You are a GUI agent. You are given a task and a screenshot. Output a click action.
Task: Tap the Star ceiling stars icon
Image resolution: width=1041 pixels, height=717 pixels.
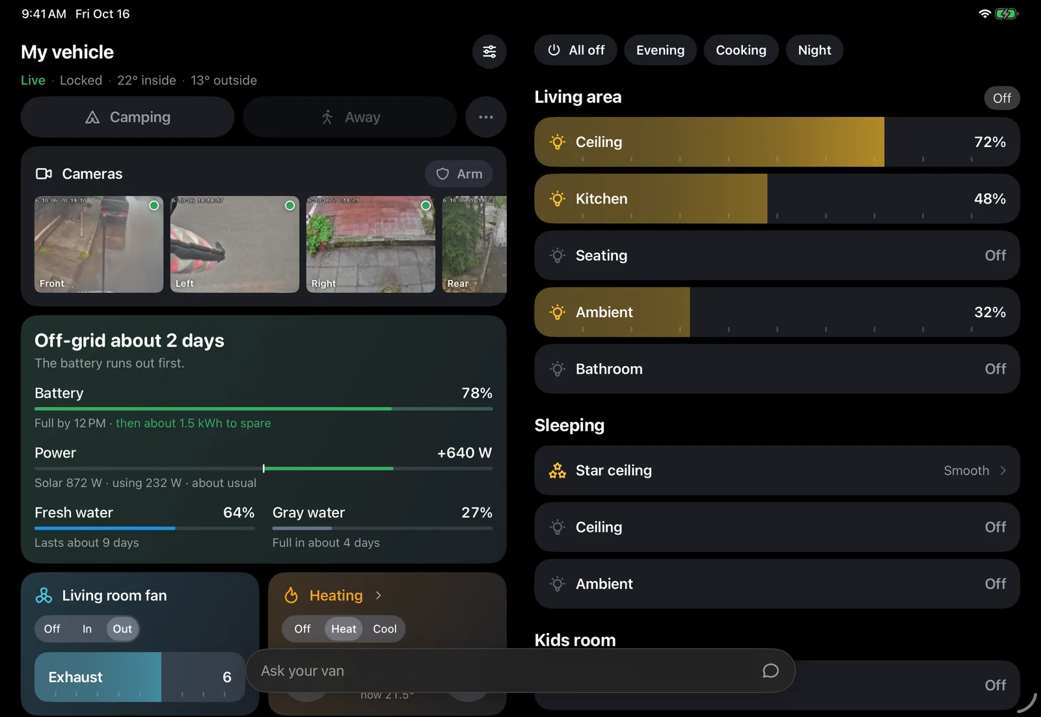pos(558,471)
